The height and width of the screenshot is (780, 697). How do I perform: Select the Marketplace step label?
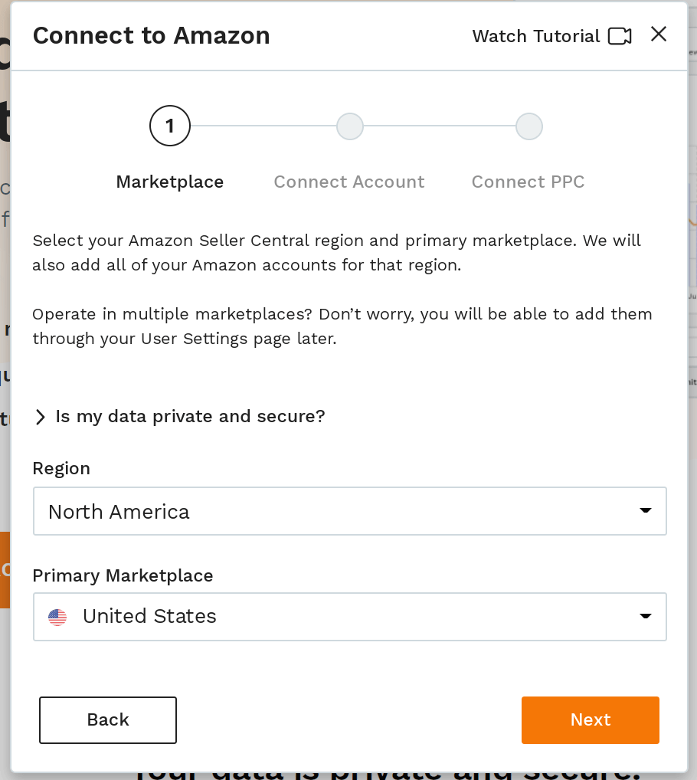pos(170,182)
